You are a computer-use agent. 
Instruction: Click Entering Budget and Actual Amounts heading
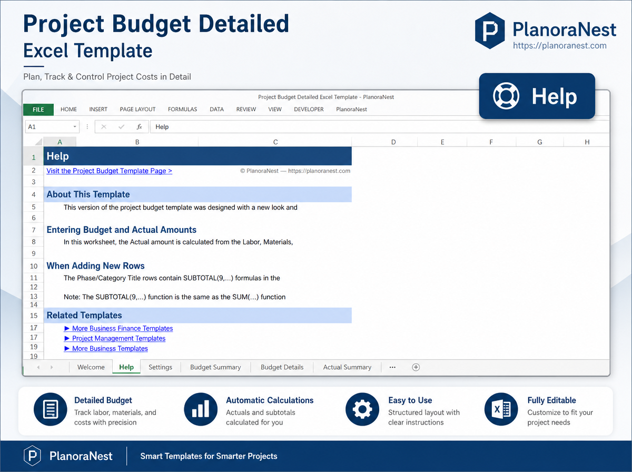121,230
